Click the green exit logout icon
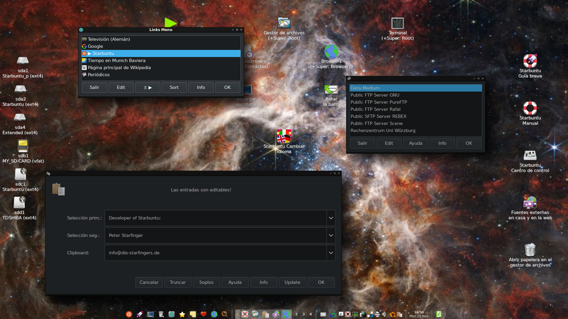Viewport: 568px width, 319px height. coord(439,314)
